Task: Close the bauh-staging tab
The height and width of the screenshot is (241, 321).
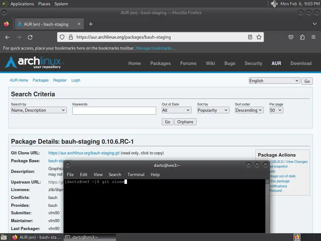Action: pos(79,24)
